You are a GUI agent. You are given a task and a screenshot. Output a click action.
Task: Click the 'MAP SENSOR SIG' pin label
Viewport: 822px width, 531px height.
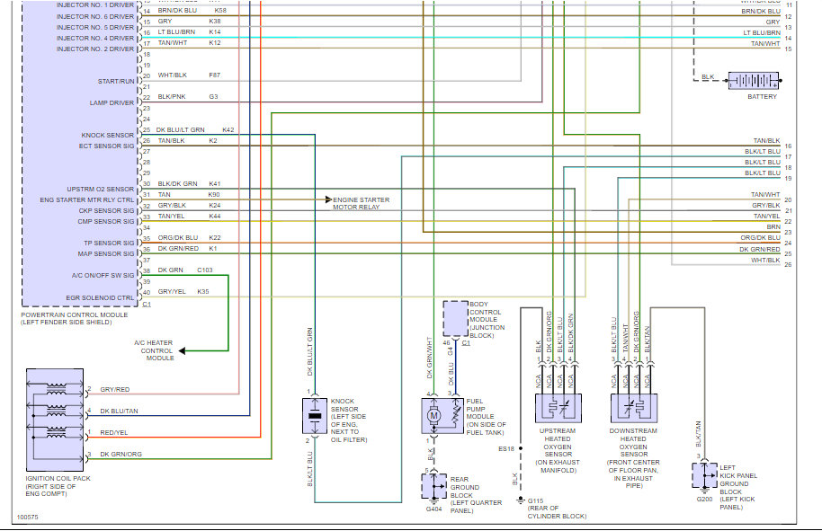[106, 254]
